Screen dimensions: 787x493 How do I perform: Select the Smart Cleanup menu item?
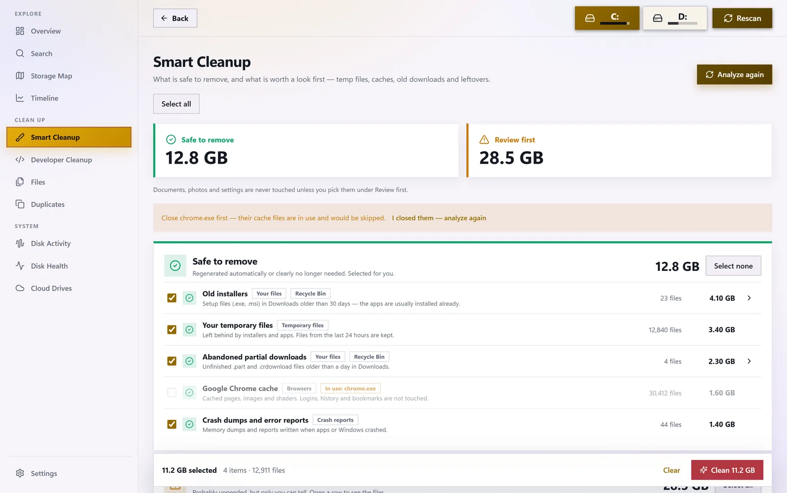69,137
